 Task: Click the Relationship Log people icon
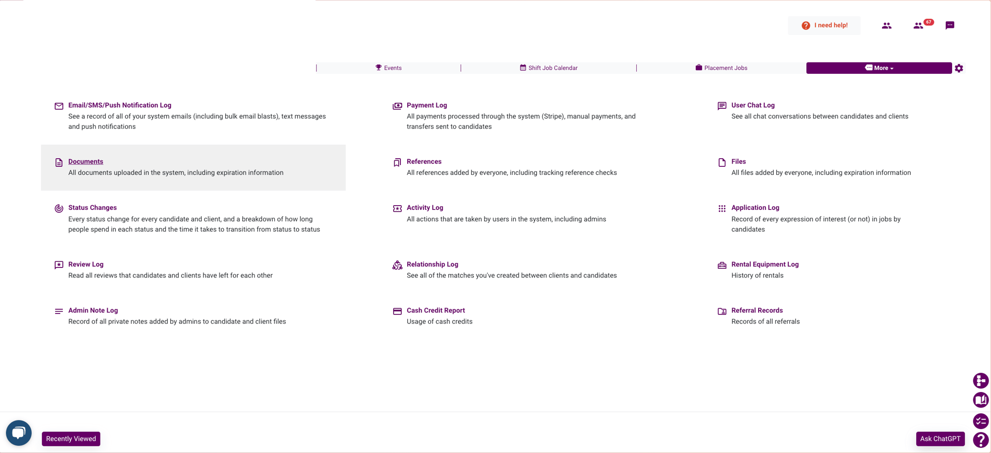point(397,265)
